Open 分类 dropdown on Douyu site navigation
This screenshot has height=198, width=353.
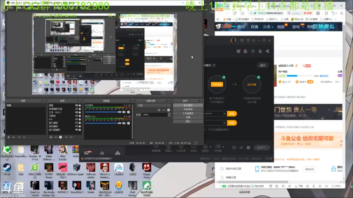coord(268,27)
